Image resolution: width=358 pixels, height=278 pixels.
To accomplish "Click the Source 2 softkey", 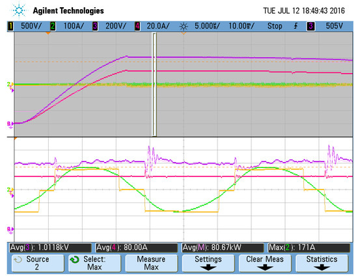I will (38, 263).
